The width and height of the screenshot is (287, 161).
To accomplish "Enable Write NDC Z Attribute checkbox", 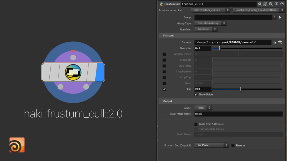I will [x=196, y=124].
